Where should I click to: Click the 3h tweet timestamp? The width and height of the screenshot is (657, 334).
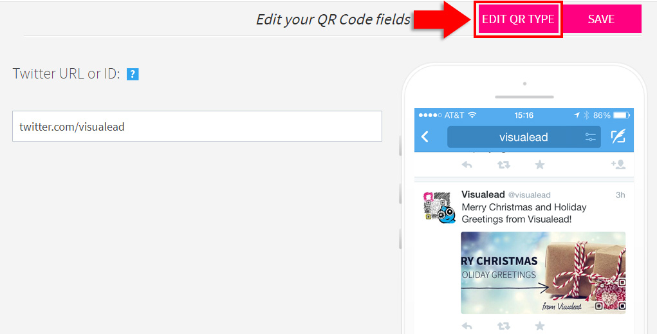coord(620,195)
